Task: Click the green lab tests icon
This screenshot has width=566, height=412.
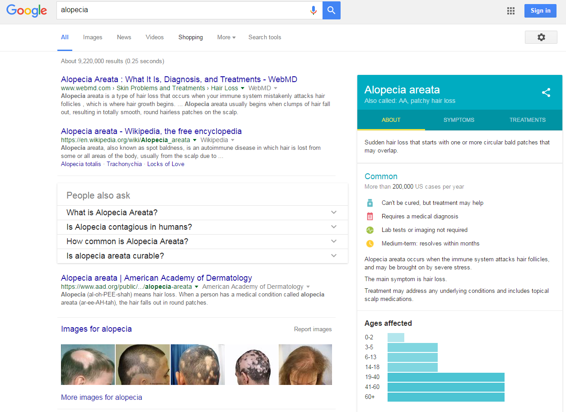Action: pyautogui.click(x=370, y=230)
